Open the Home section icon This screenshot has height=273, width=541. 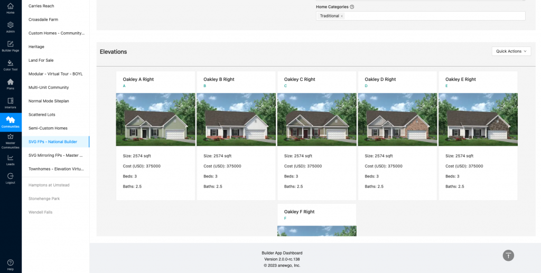(x=11, y=6)
